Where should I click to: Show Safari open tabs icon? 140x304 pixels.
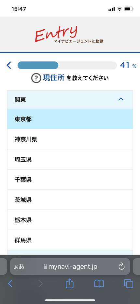[x=128, y=284]
